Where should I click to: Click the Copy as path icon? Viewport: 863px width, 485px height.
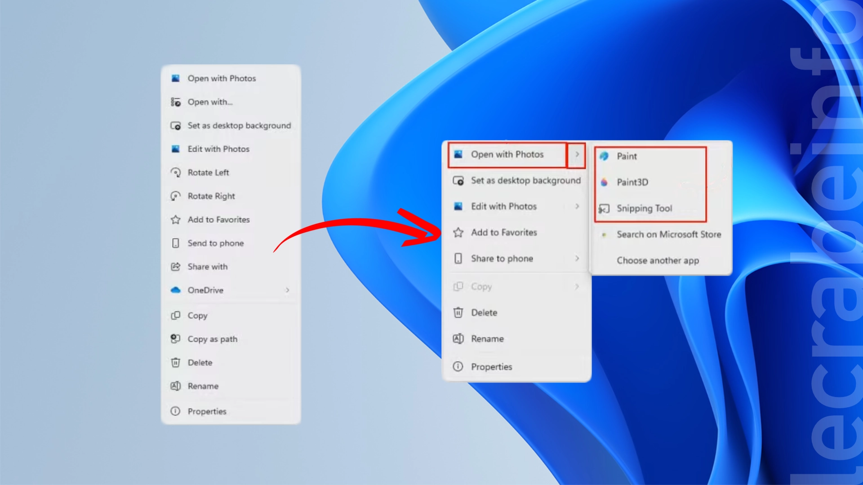[176, 339]
